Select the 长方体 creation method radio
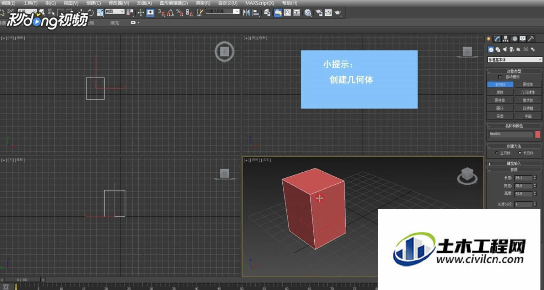 (520, 153)
